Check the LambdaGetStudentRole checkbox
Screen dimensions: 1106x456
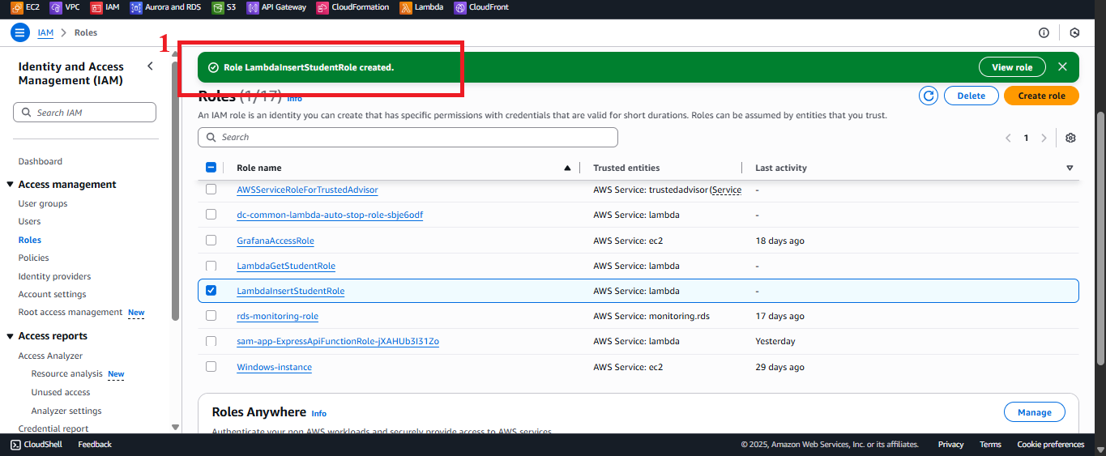tap(211, 266)
